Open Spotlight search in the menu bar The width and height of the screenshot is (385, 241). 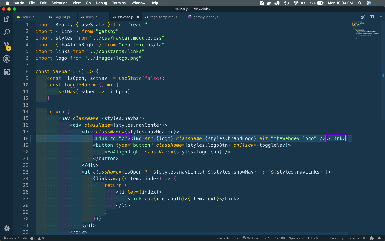point(360,3)
